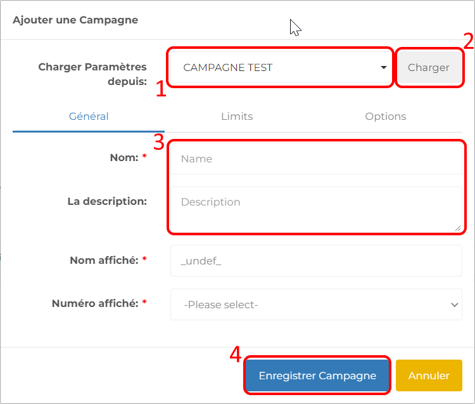Click the La description: label

click(107, 201)
